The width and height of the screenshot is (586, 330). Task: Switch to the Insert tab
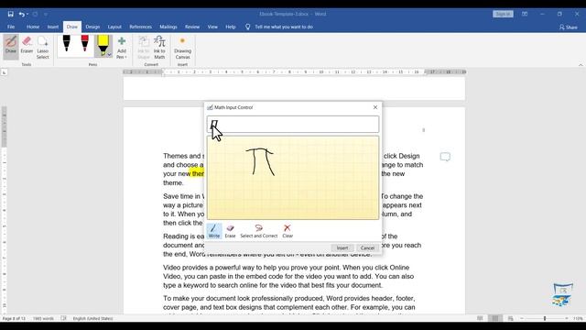click(x=53, y=27)
